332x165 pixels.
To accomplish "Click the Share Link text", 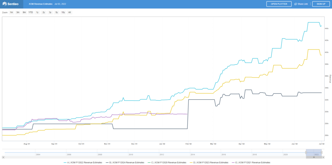I will click(x=302, y=4).
